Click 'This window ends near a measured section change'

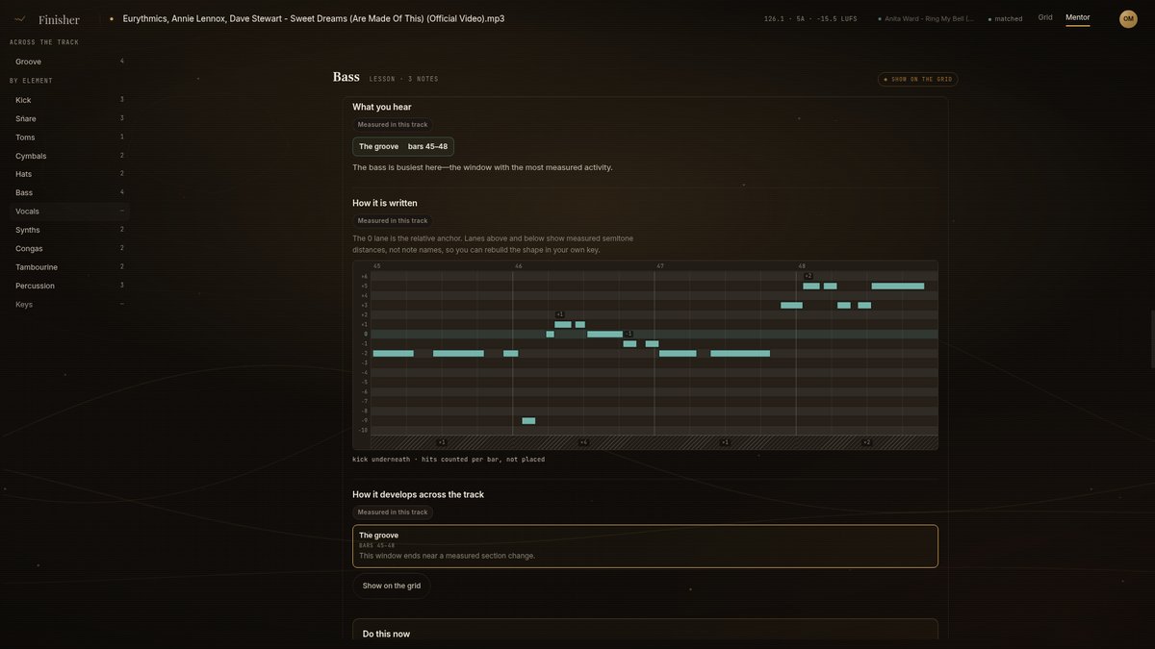pos(448,556)
